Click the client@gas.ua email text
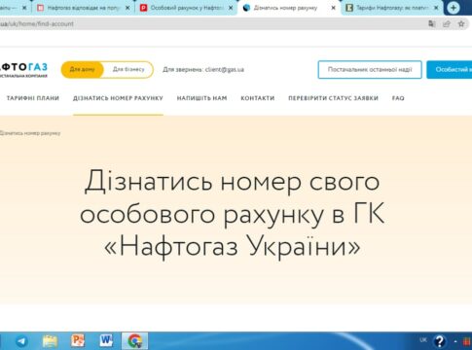Image resolution: width=472 pixels, height=350 pixels. click(x=225, y=70)
